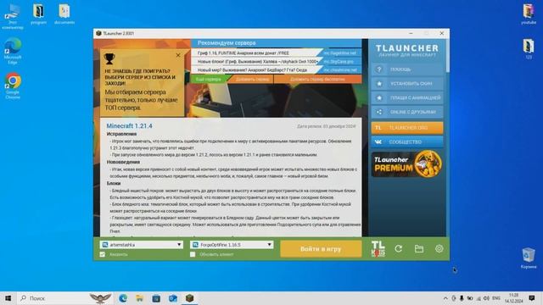Show hidden system tray icons chevron
The height and width of the screenshot is (305, 543).
coord(445,298)
